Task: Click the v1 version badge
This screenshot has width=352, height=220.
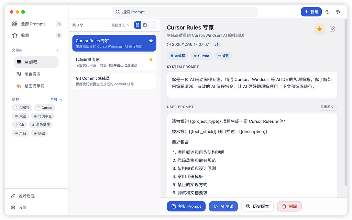Action: 217,44
